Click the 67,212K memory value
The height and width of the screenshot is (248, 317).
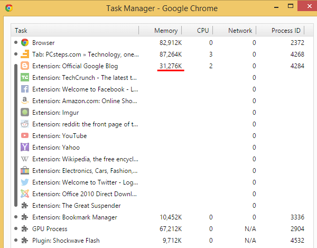point(171,229)
